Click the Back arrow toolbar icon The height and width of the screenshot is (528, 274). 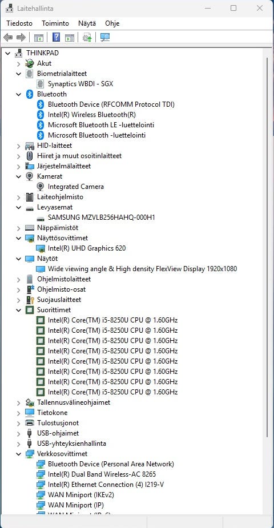(8, 37)
